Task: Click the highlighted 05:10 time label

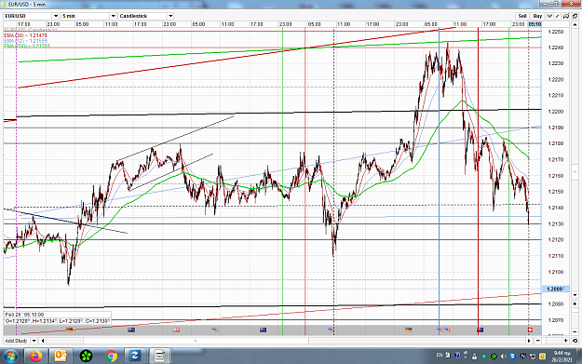Action: 535,24
